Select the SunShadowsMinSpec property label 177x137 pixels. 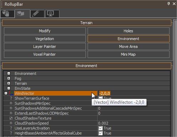[32, 103]
